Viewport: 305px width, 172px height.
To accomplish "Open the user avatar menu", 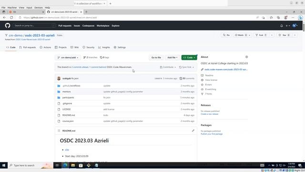I will tap(295, 25).
